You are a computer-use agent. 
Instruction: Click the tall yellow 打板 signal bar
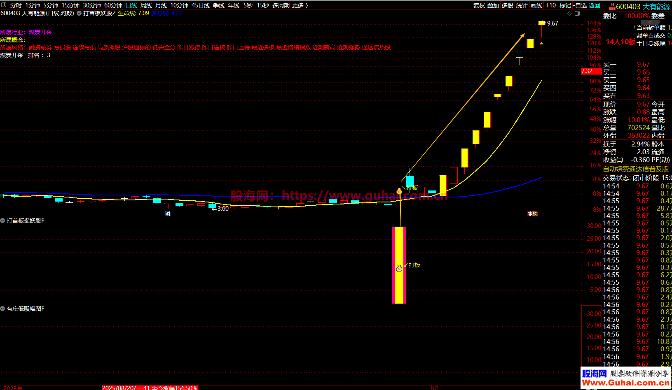399,247
